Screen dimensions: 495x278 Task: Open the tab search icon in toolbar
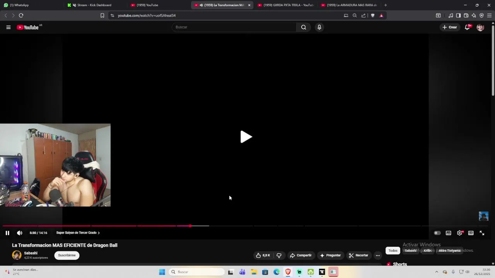438,15
